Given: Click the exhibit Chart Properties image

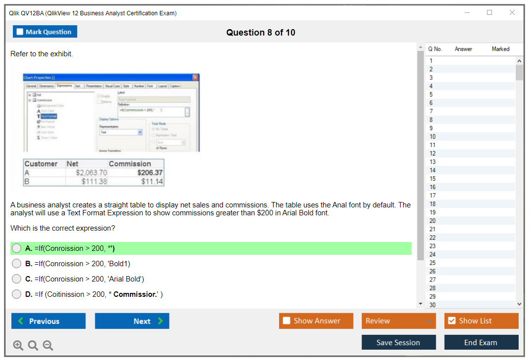Looking at the screenshot, I should pos(111,113).
